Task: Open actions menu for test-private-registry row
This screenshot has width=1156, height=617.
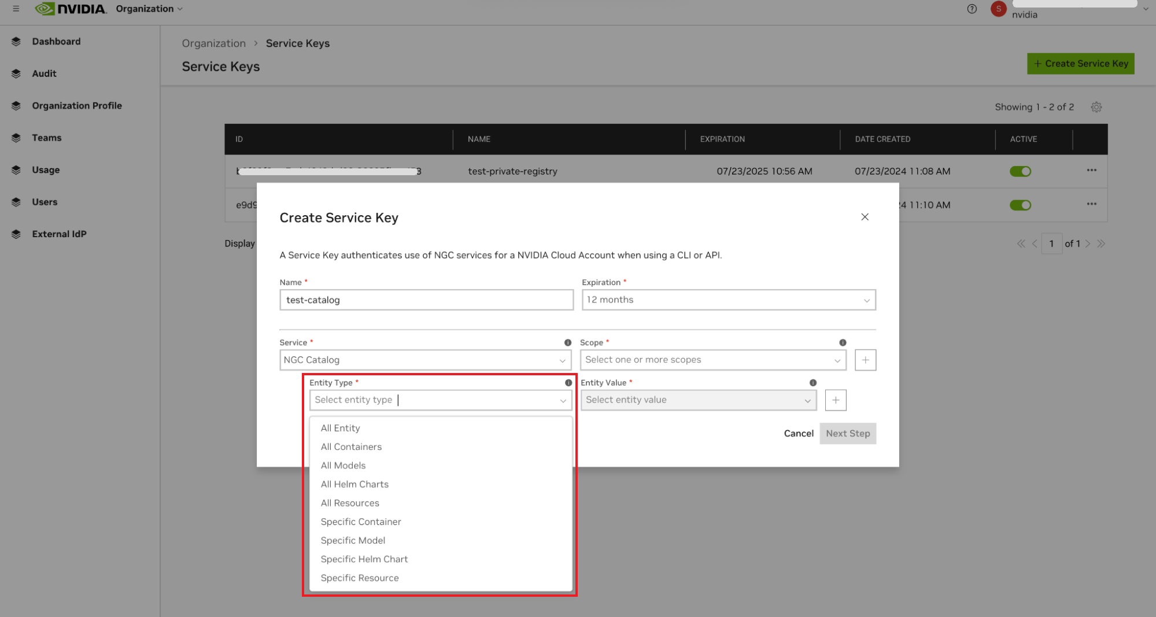Action: coord(1092,170)
